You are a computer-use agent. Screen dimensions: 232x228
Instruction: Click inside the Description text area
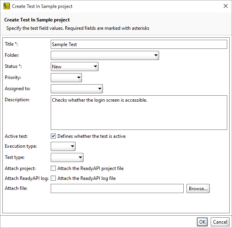pos(139,113)
